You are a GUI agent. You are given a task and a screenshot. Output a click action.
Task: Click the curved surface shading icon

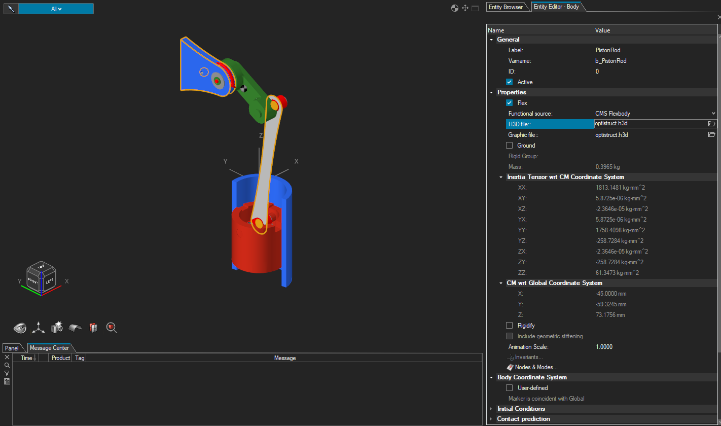[x=75, y=328]
